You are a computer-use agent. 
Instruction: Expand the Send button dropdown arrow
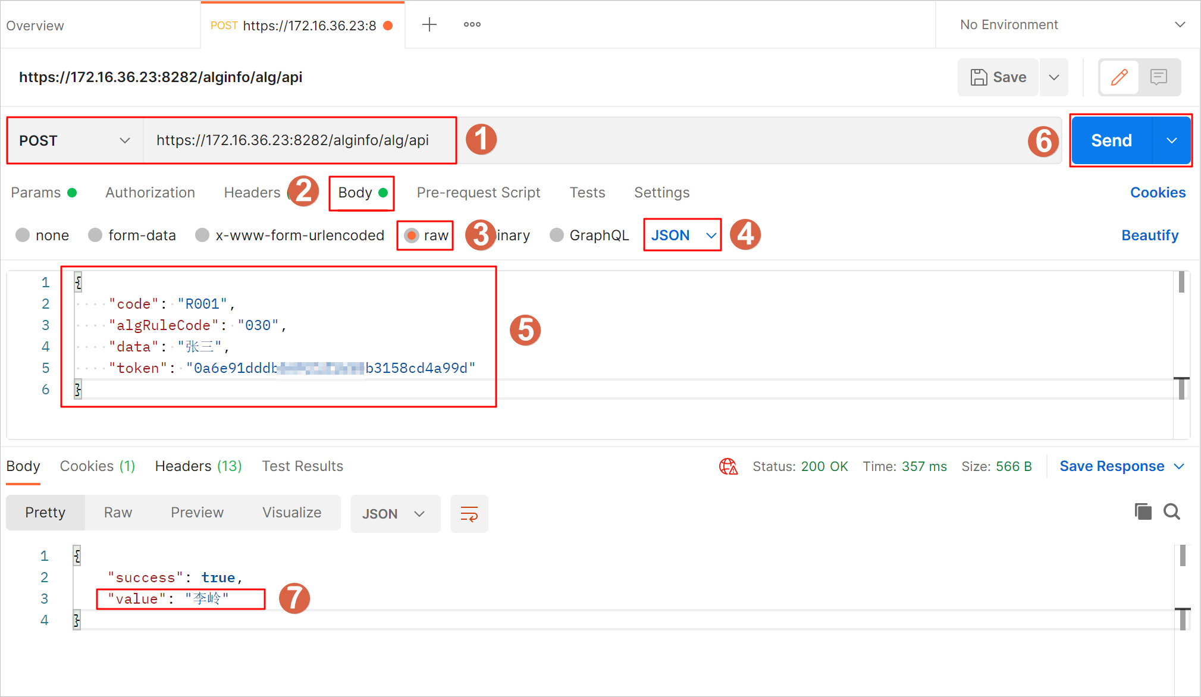[1172, 140]
